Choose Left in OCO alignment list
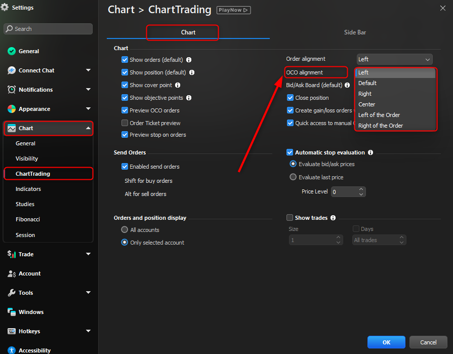 tap(395, 72)
